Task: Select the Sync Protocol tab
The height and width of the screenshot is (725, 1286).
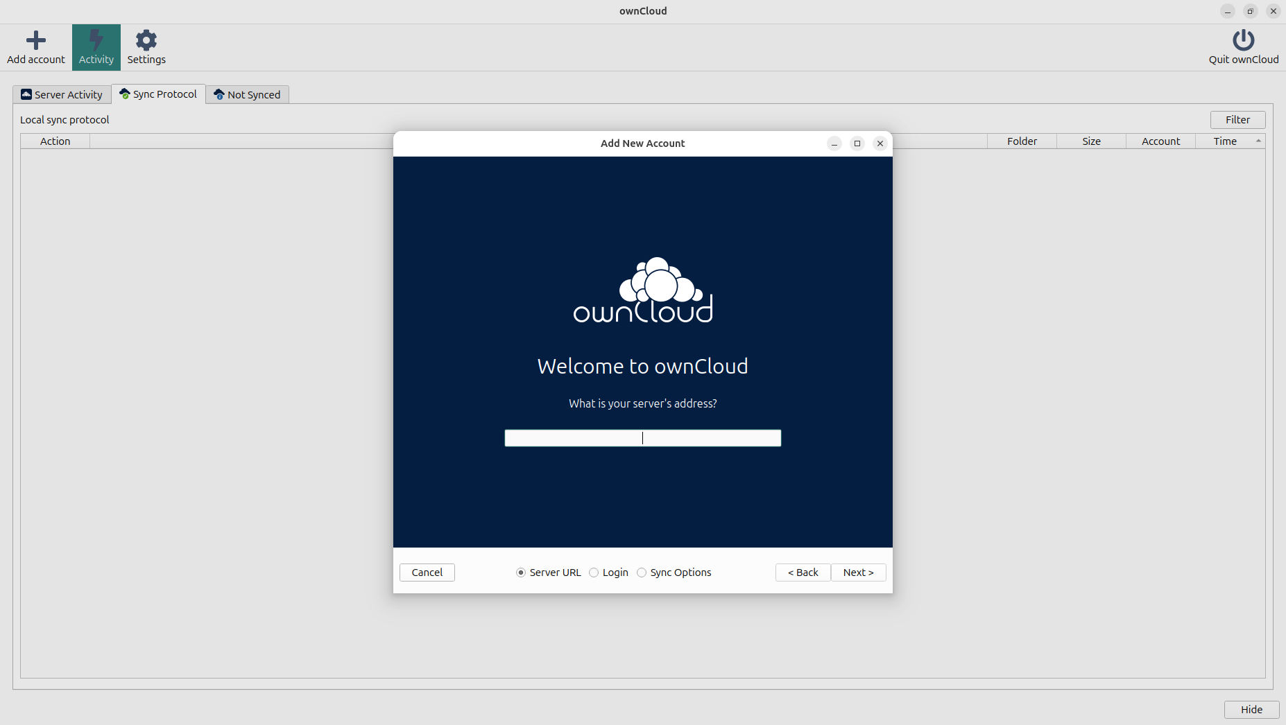Action: click(158, 94)
